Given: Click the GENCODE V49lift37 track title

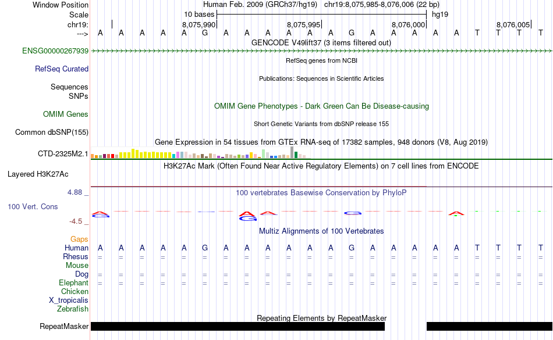Looking at the screenshot, I should (x=321, y=43).
